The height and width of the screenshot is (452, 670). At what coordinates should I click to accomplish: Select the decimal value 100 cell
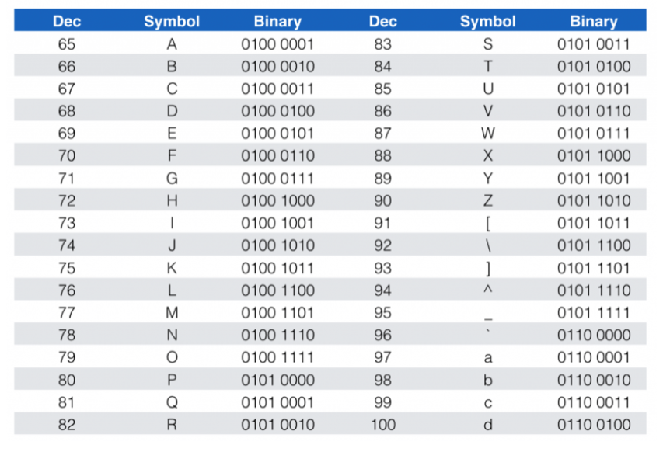[383, 425]
